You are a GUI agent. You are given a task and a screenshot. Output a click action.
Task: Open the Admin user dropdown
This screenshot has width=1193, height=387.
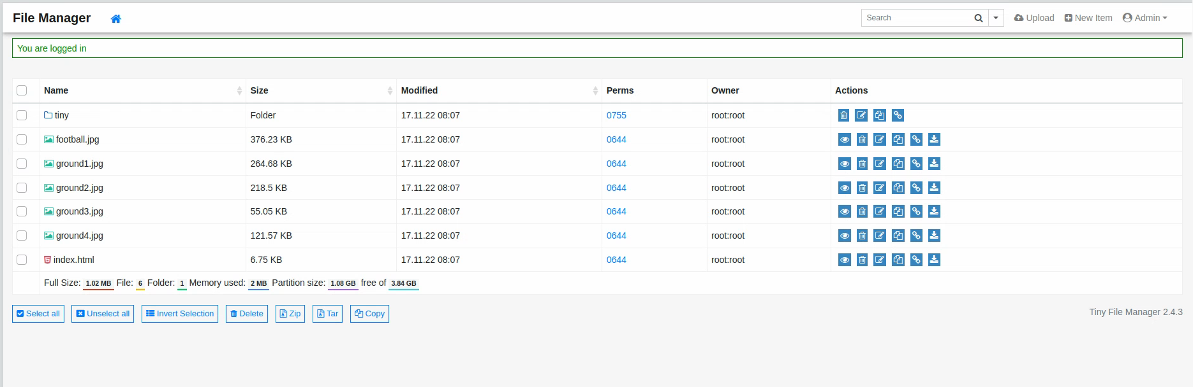[x=1145, y=18]
